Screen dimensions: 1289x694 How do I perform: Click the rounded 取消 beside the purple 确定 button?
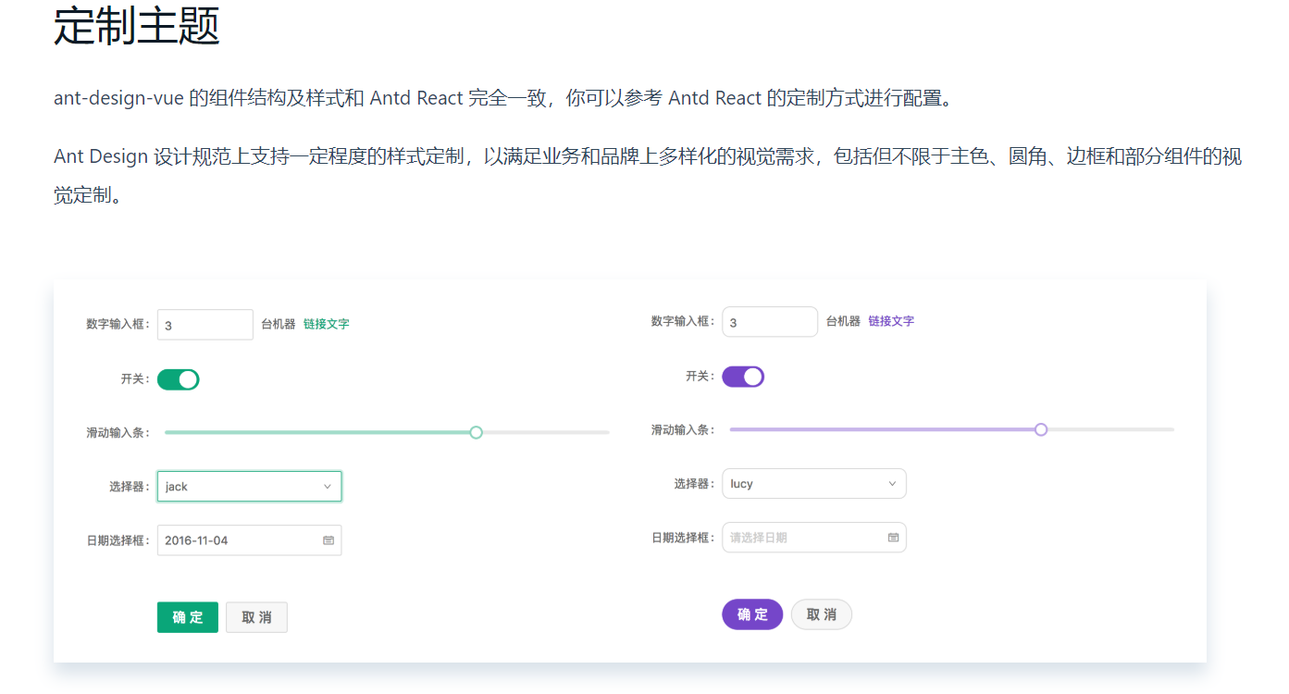[x=822, y=614]
